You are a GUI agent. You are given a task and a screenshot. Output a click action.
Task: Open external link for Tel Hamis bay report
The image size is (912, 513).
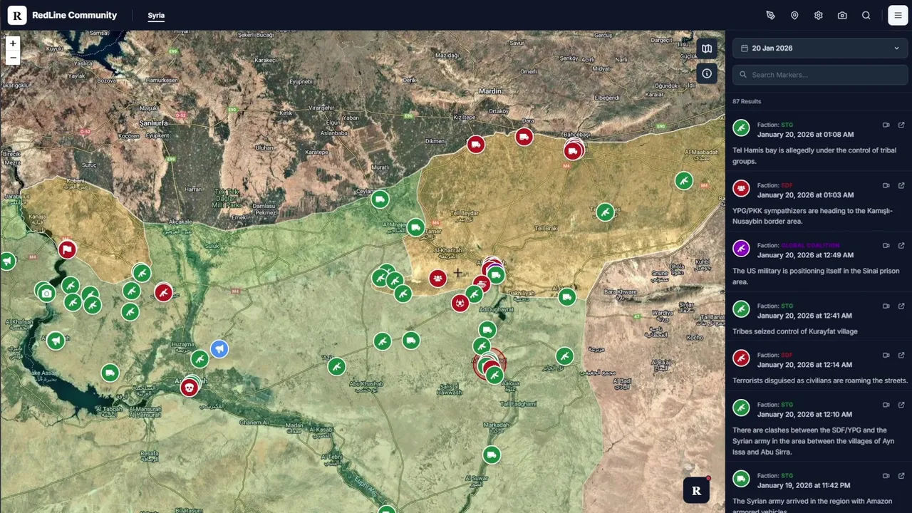(901, 125)
